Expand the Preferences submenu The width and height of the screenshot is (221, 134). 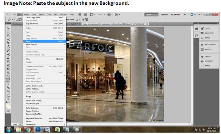click(45, 124)
